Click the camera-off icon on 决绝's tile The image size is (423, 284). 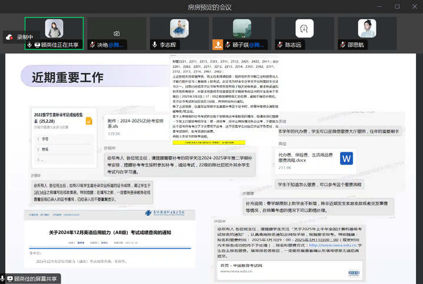[x=117, y=34]
